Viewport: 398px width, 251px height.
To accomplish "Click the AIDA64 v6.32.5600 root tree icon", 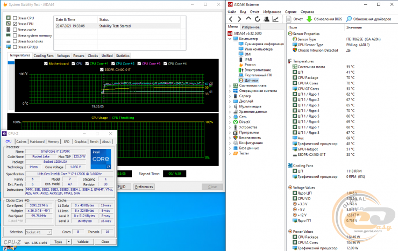I will pos(230,33).
